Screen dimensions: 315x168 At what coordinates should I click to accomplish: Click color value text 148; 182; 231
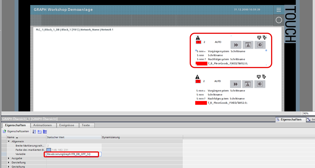(x=60, y=150)
